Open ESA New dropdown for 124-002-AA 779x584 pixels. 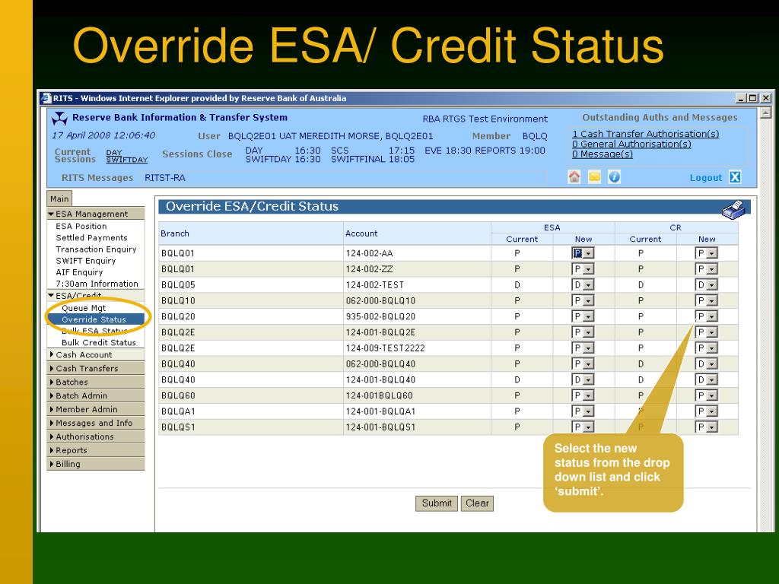pyautogui.click(x=583, y=253)
